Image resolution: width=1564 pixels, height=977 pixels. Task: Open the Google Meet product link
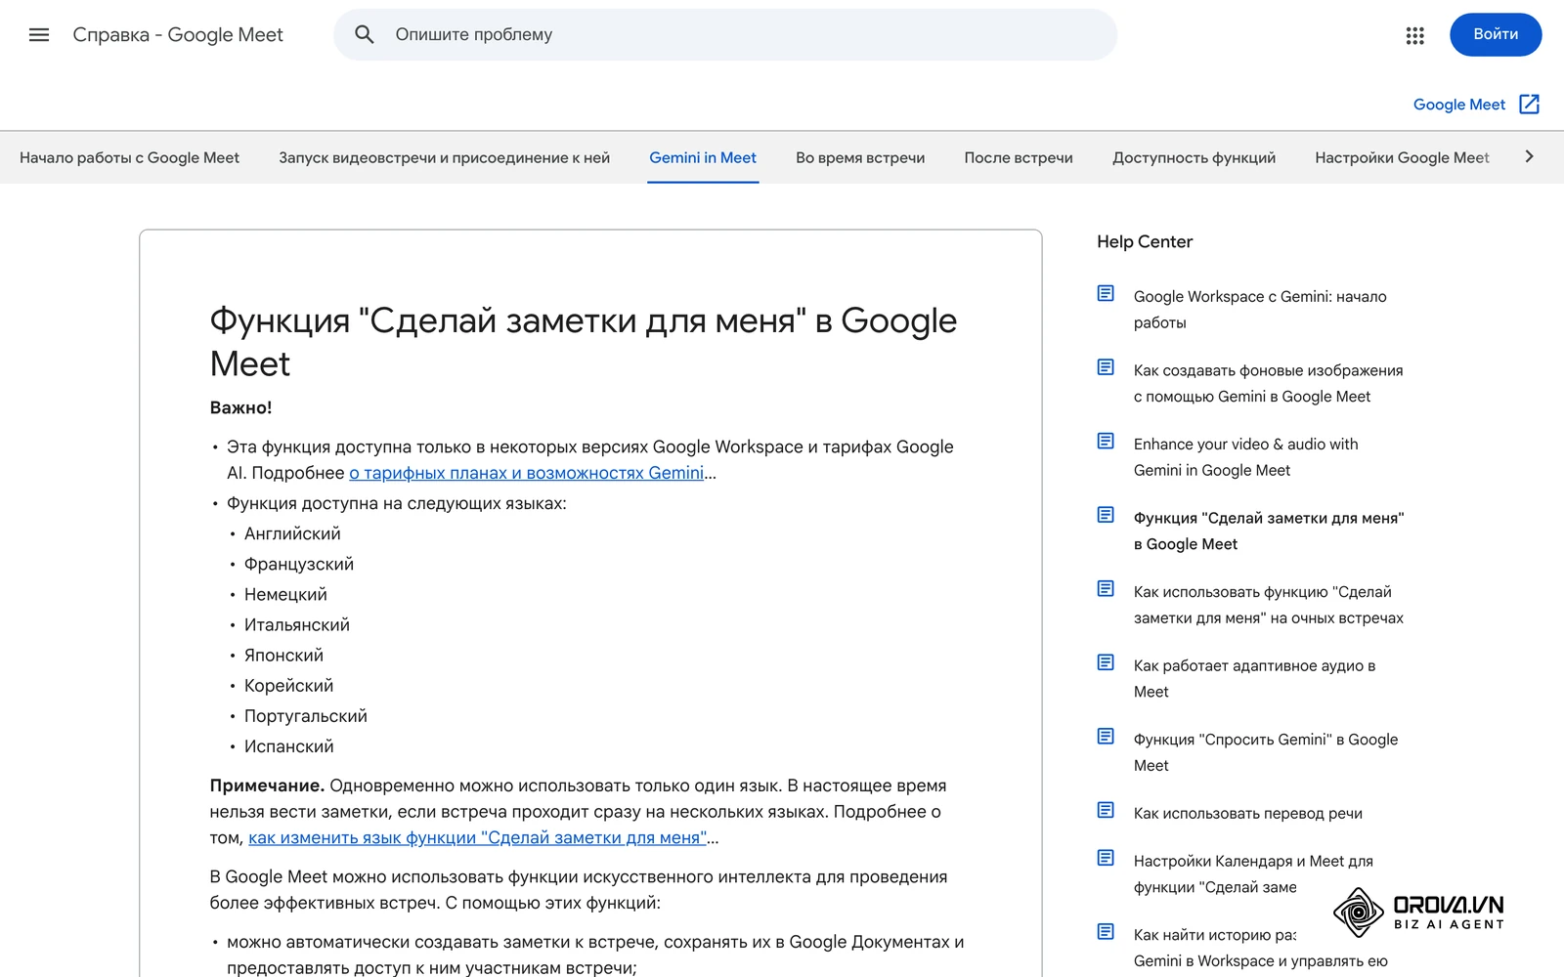[1459, 105]
